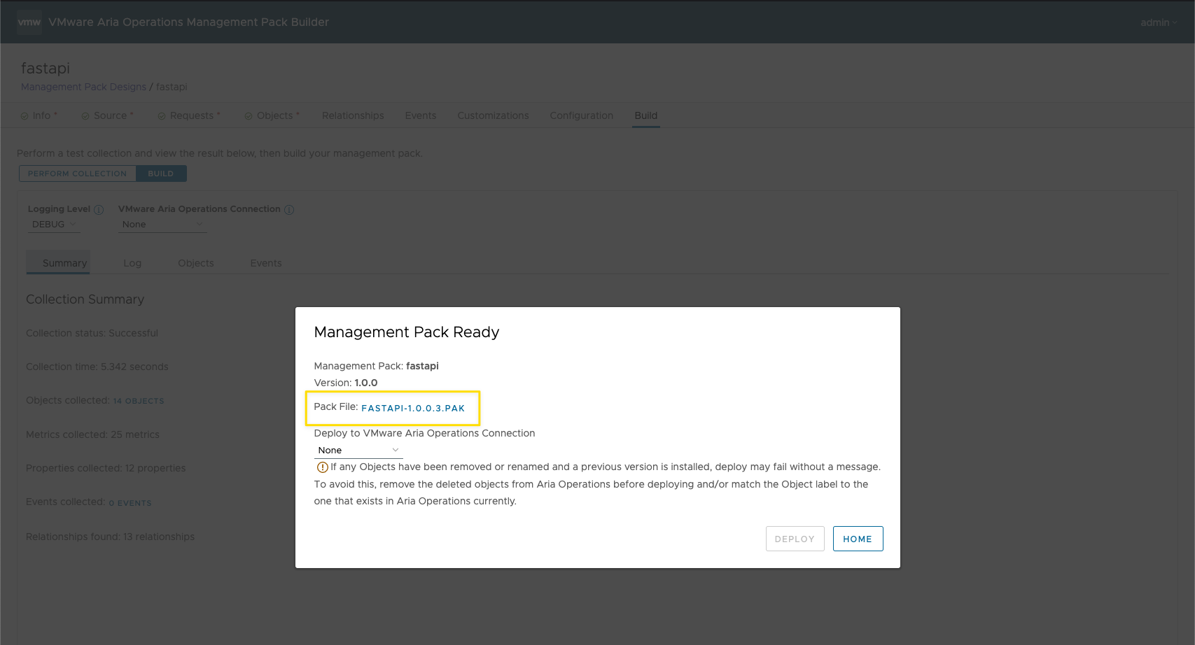Click the Objects tab check icon
1195x645 pixels.
click(x=249, y=116)
